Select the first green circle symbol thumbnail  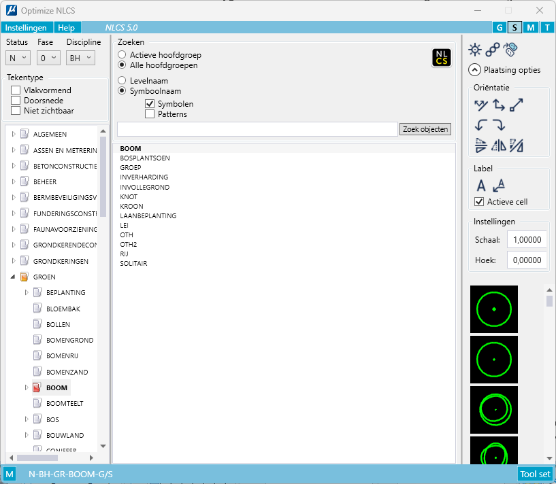[494, 309]
